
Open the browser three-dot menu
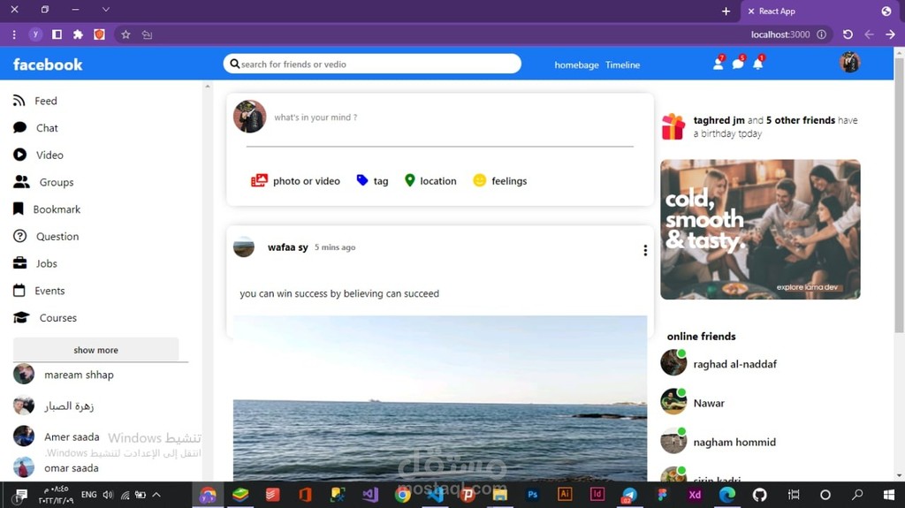pyautogui.click(x=14, y=34)
